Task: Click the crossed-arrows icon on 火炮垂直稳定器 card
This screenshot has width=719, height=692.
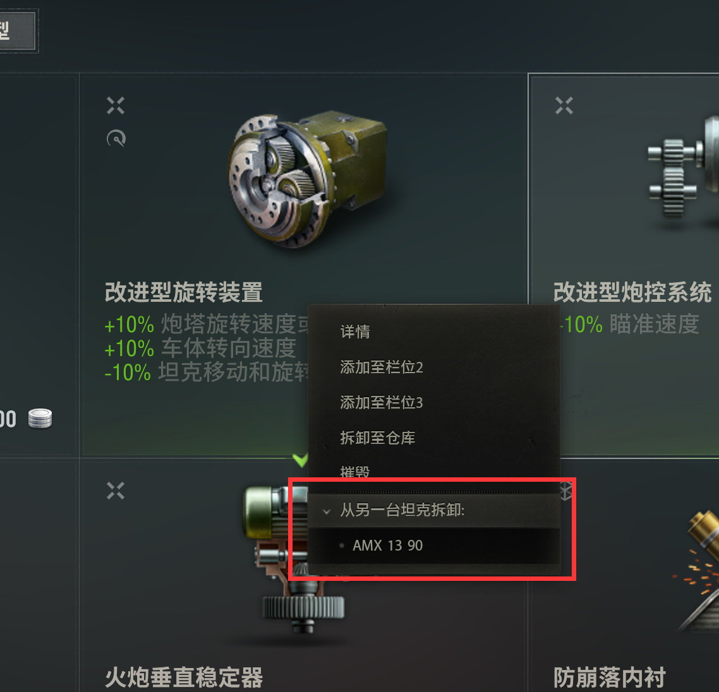Action: click(x=116, y=491)
